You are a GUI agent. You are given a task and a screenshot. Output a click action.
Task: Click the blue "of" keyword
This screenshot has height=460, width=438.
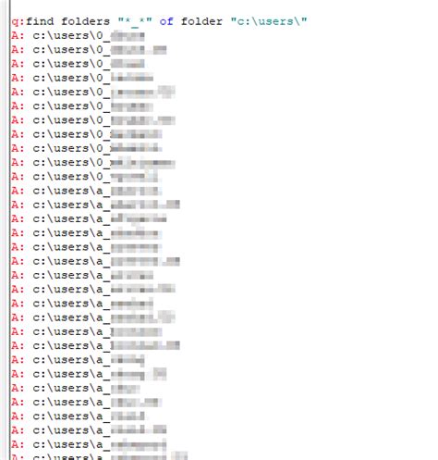coord(166,21)
